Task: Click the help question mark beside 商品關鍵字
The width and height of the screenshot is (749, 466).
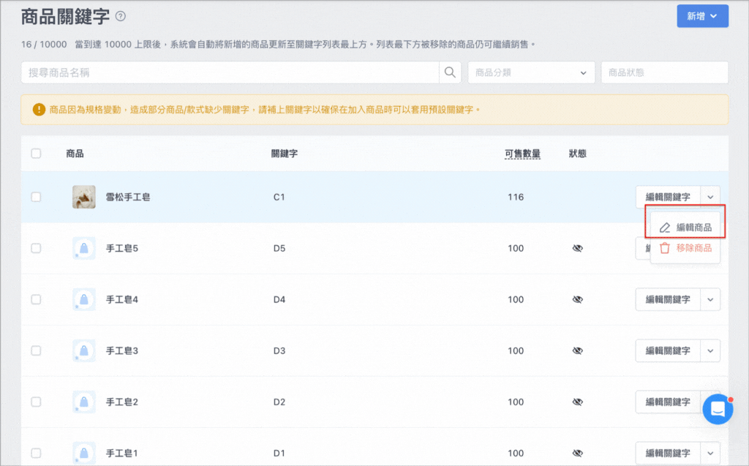Action: (121, 16)
